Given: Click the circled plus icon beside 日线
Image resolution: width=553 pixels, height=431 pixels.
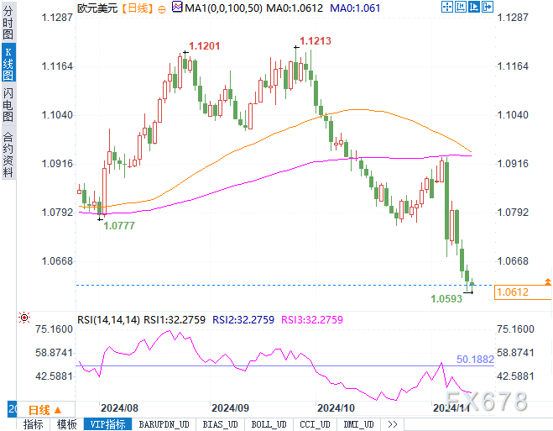Looking at the screenshot, I should coord(160,8).
